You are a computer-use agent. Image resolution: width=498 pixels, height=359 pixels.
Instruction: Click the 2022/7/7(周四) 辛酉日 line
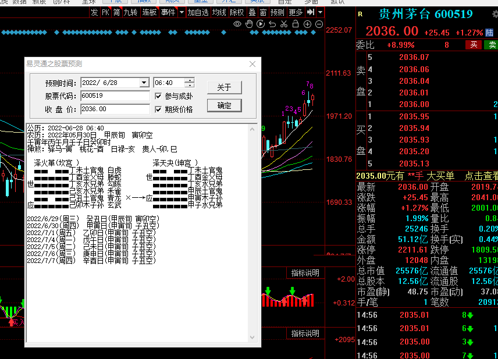[91, 261]
